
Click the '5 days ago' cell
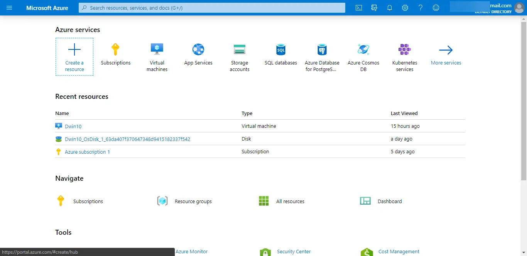tap(403, 151)
